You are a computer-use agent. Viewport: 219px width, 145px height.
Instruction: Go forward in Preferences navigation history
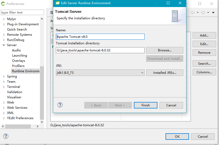203,13
